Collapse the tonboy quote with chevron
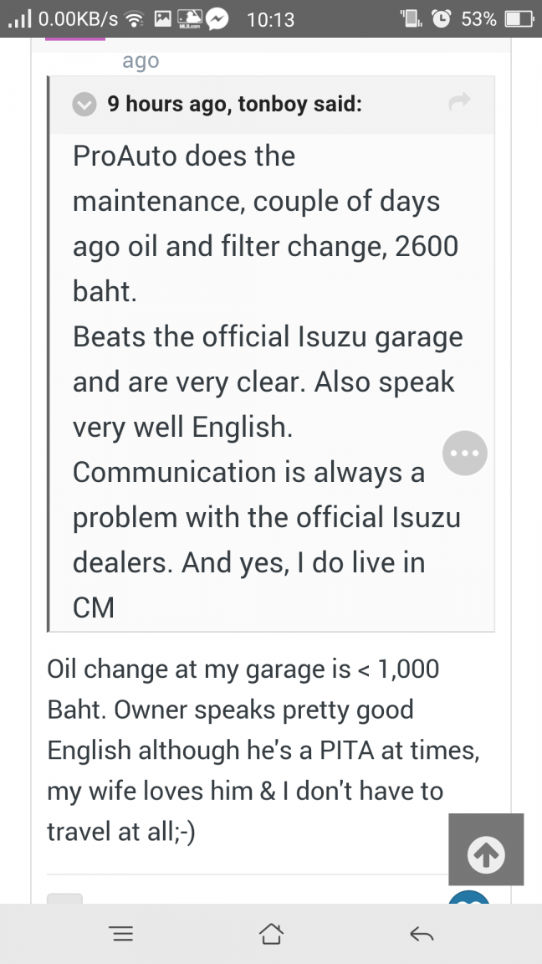Screen dimensions: 542x964 [84, 105]
